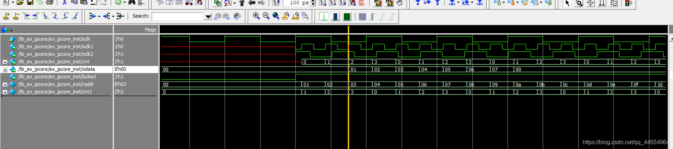The image size is (673, 149).
Task: Find the next rising edge
Action: pyautogui.click(x=75, y=16)
